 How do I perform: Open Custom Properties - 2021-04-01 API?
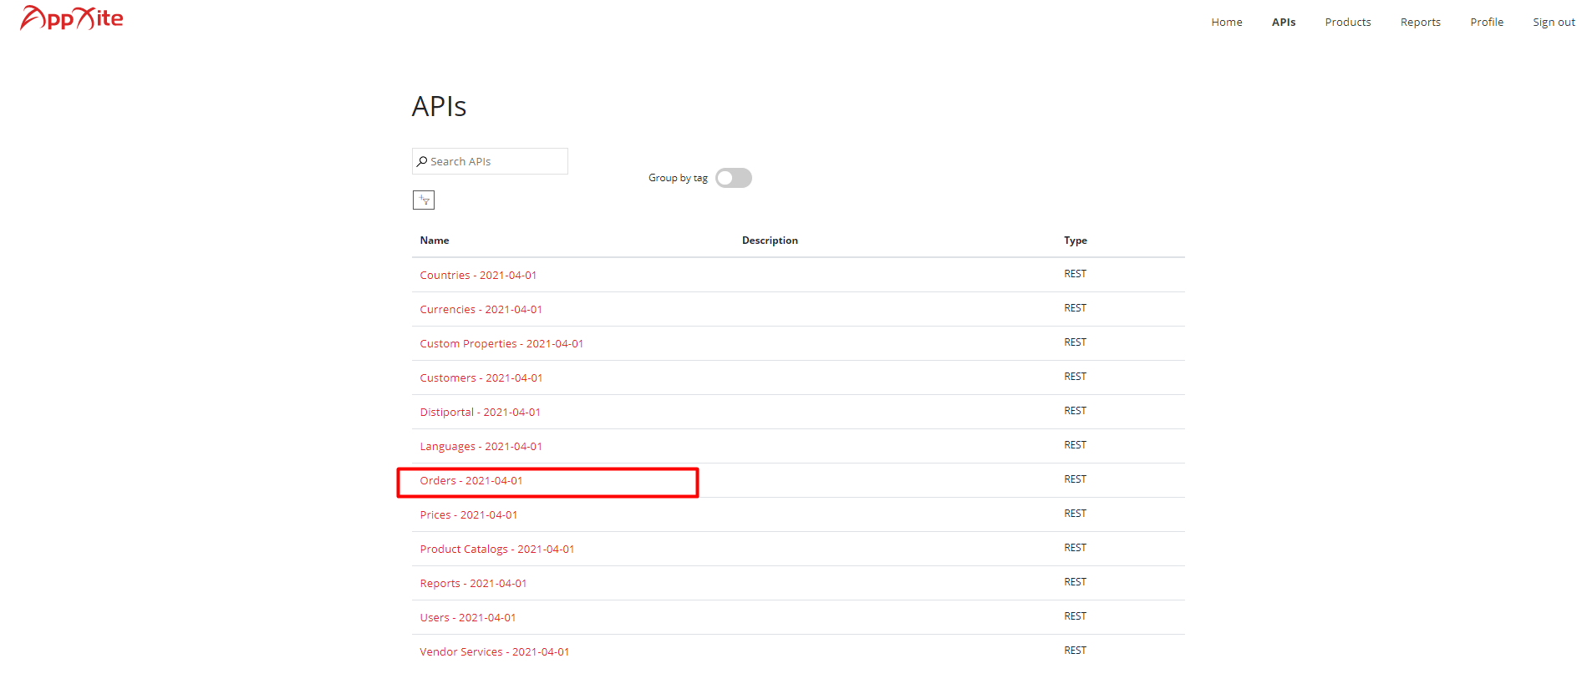pyautogui.click(x=501, y=343)
